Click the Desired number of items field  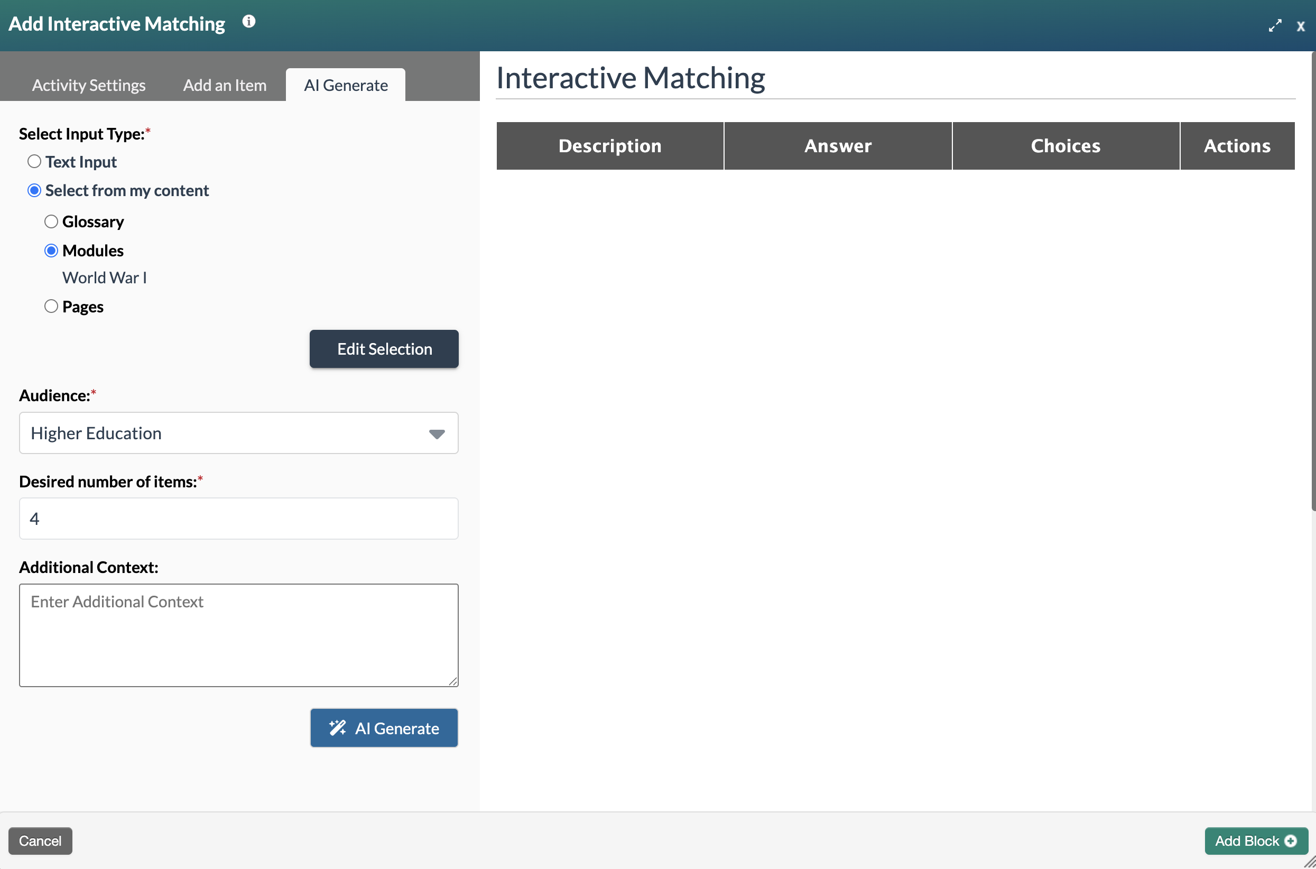[x=238, y=518]
